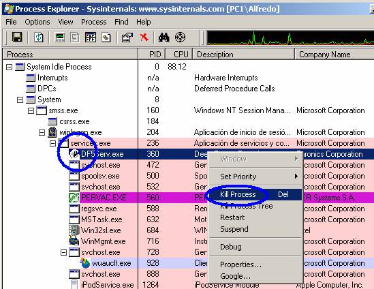Click the smss.exe window icon

click(42, 110)
